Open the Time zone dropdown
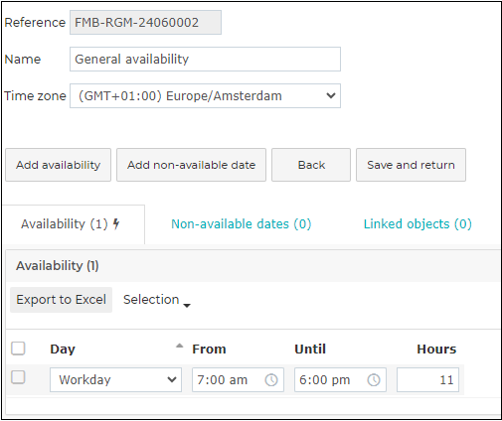 coord(205,95)
